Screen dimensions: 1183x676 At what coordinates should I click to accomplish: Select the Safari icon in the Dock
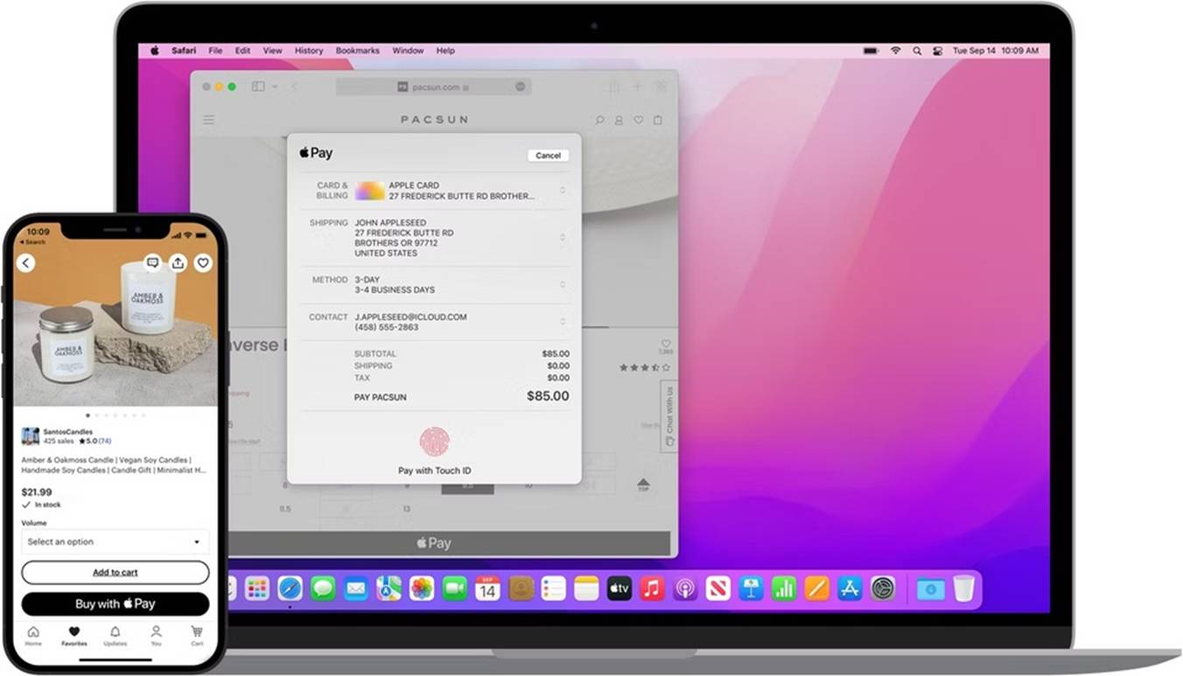[290, 589]
